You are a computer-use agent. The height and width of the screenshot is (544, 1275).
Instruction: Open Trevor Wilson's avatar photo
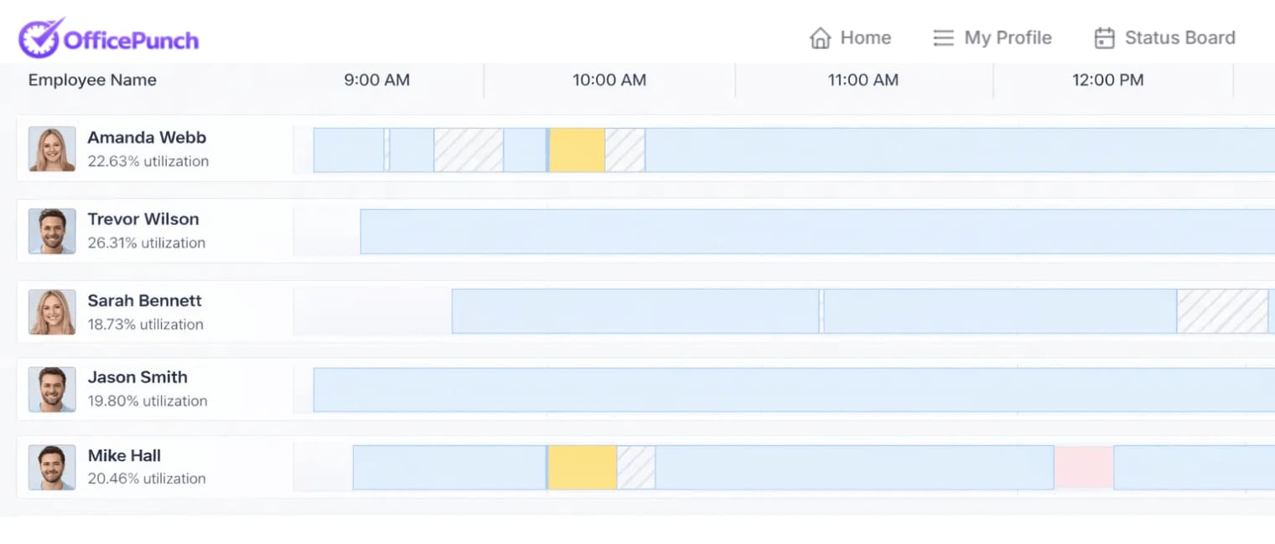coord(52,231)
